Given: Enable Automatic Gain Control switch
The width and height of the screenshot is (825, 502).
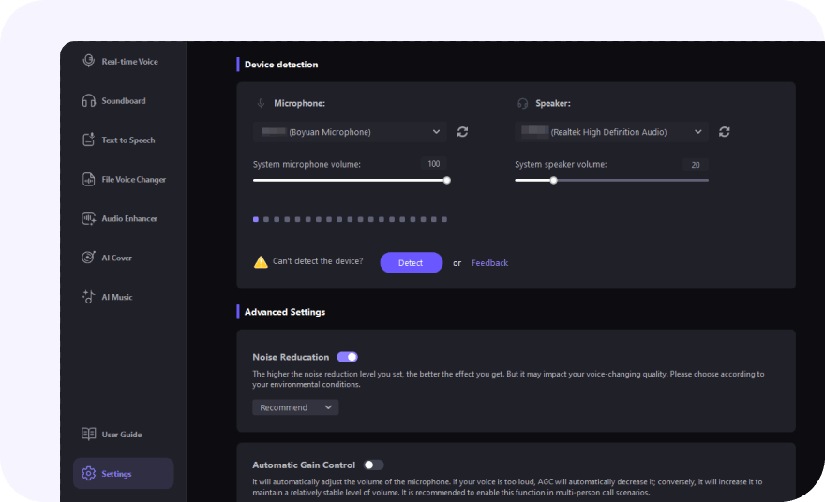Looking at the screenshot, I should coord(373,465).
